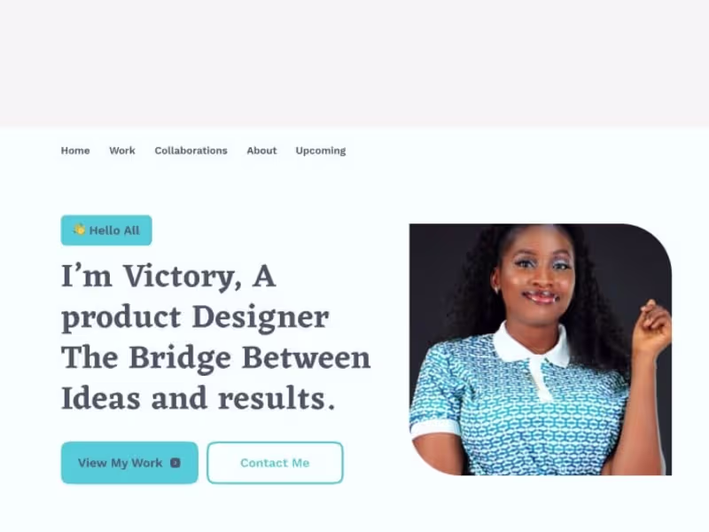The image size is (709, 532).
Task: Open the Work nav item
Action: tap(122, 151)
